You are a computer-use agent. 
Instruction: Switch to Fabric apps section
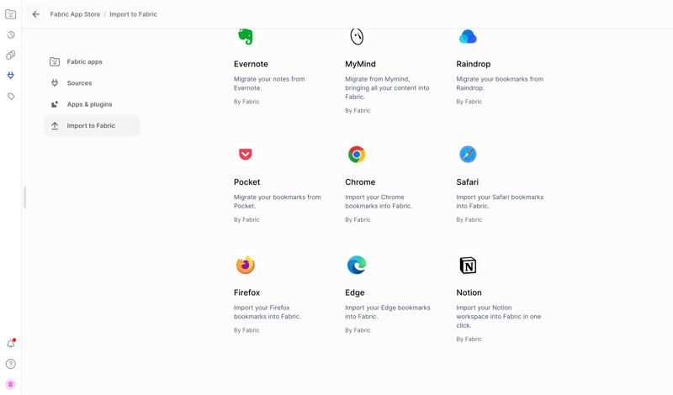tap(84, 62)
